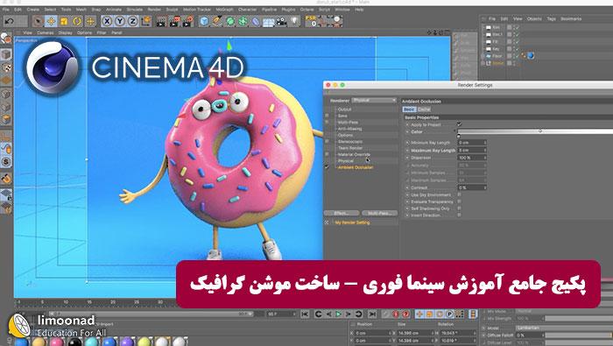Open the viewport Cameras menu
613x346 pixels.
click(45, 32)
